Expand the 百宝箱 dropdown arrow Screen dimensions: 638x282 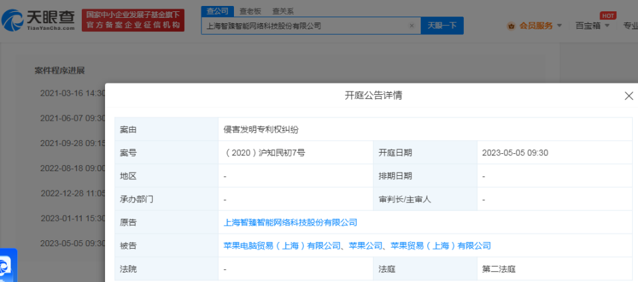[x=607, y=26]
